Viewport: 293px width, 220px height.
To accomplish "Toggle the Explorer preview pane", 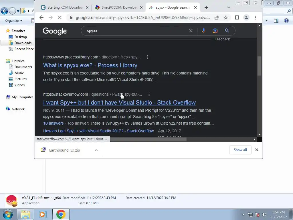I will click(276, 21).
